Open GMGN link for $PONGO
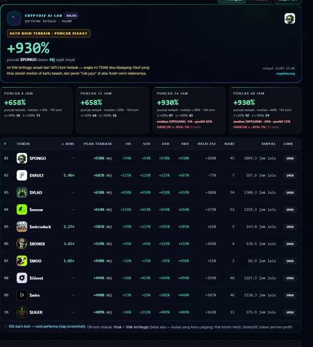 290,159
